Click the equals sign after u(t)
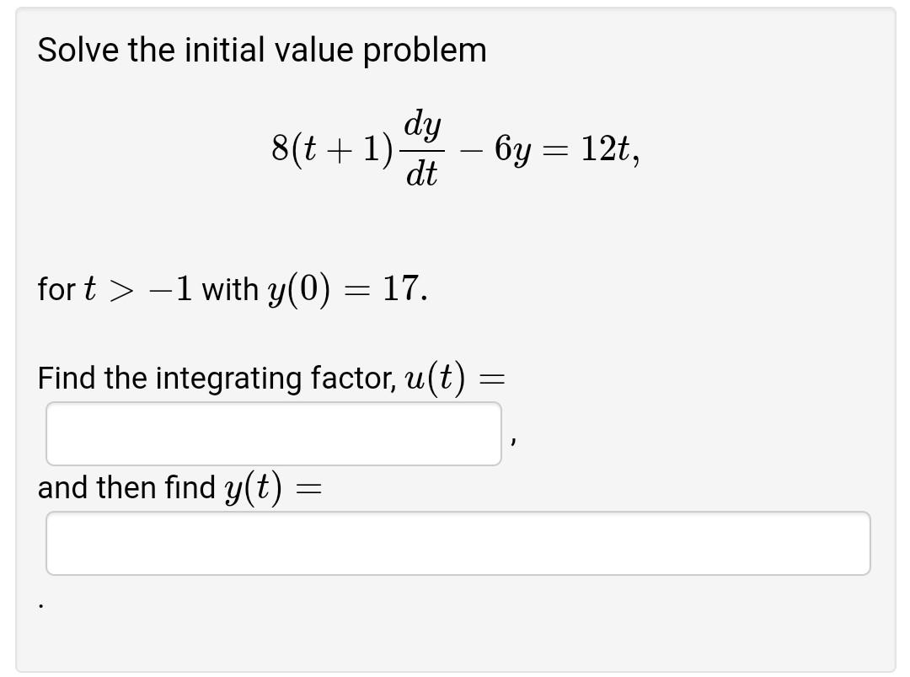 (494, 378)
